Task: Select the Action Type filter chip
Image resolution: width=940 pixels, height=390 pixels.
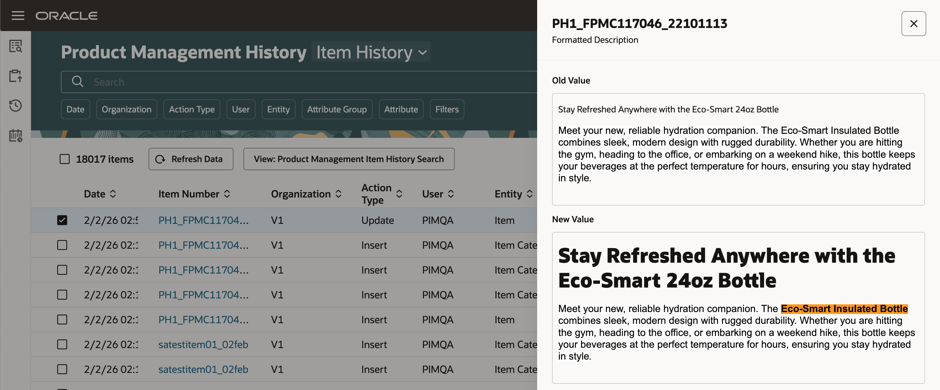Action: coord(191,109)
